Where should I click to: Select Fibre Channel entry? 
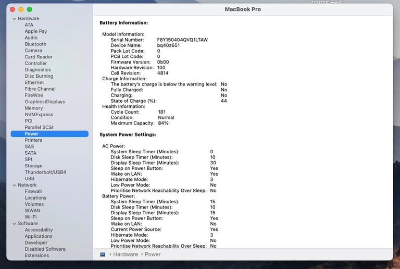tap(40, 89)
